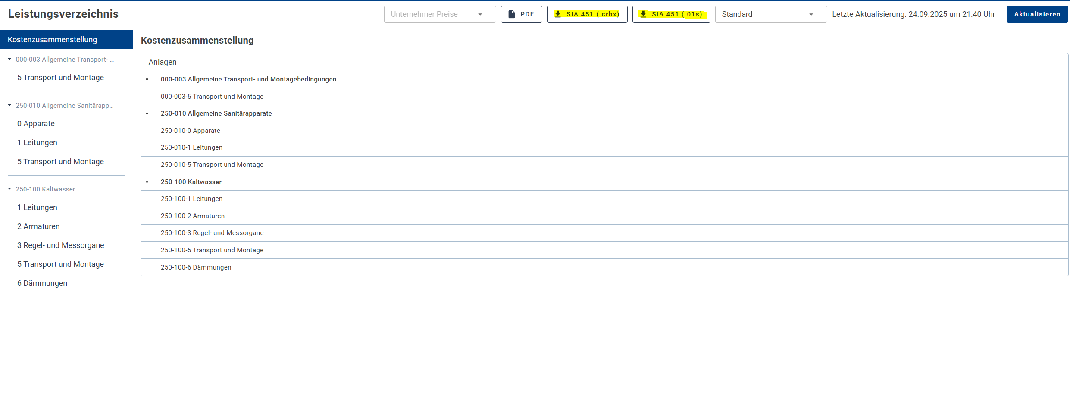Click download icon for SIA 451 (.01s)

pos(643,14)
